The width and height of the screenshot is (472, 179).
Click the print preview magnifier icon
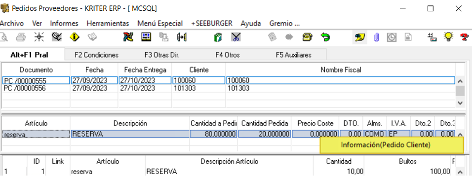3,37
